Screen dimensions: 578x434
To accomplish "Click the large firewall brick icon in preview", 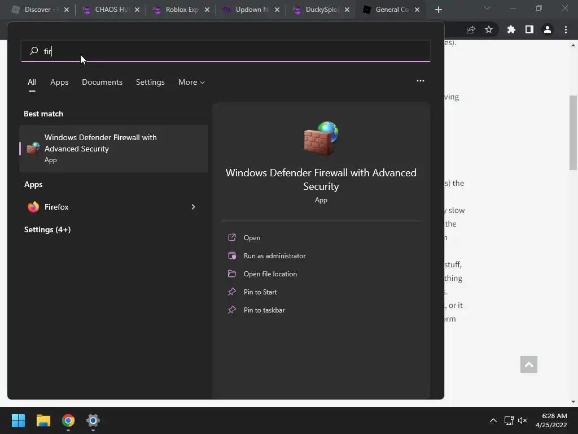I will [321, 138].
